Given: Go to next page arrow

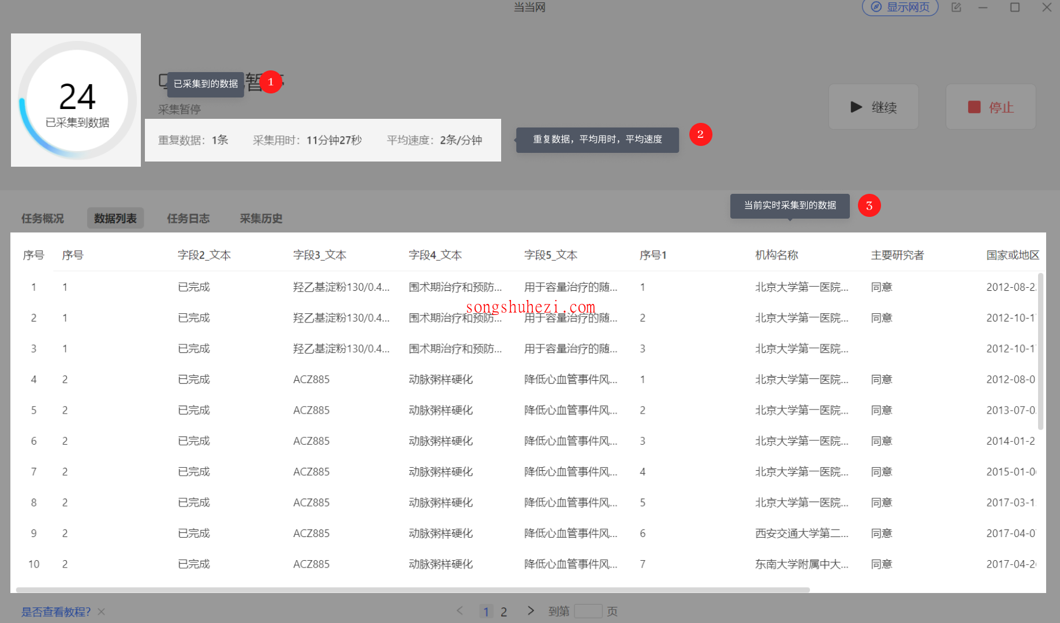Looking at the screenshot, I should tap(531, 611).
